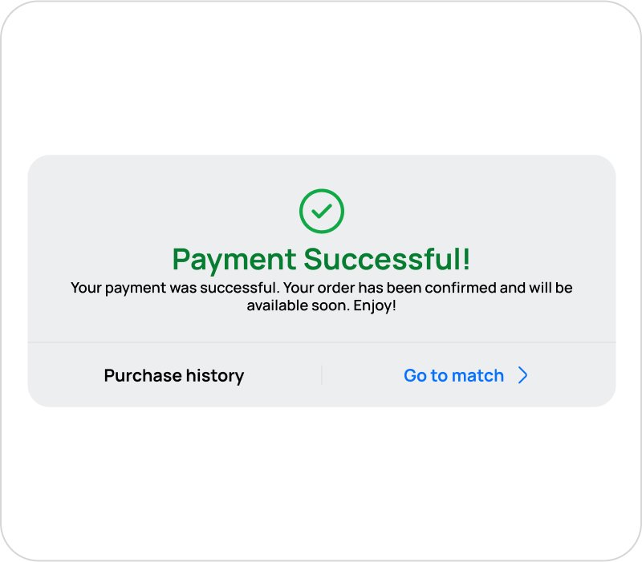Viewport: 642px width, 562px height.
Task: Click the white area above the grey card
Action: (x=321, y=80)
